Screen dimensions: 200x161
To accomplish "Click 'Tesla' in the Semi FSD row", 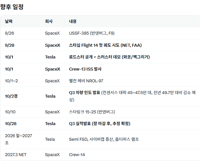I will click(x=50, y=139).
